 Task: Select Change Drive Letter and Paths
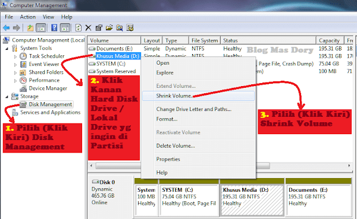[198, 109]
